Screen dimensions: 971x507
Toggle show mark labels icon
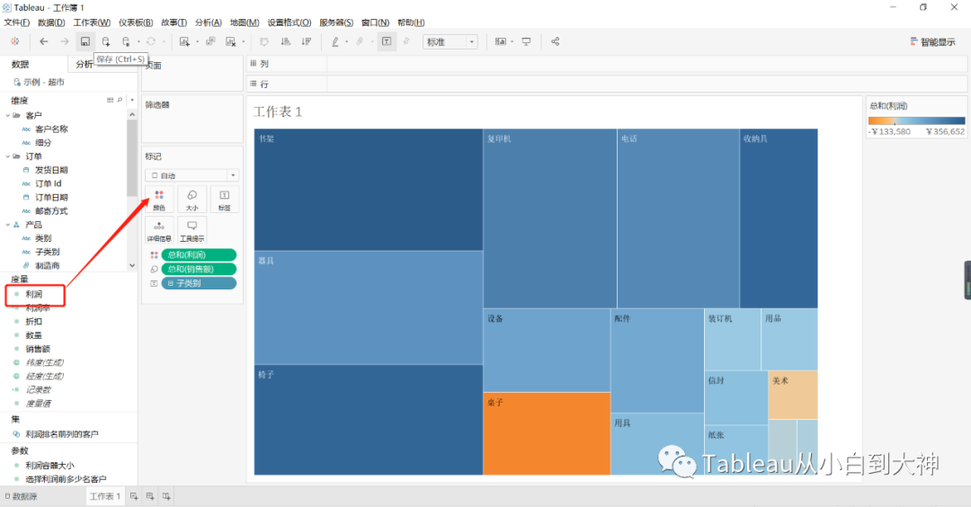click(387, 41)
